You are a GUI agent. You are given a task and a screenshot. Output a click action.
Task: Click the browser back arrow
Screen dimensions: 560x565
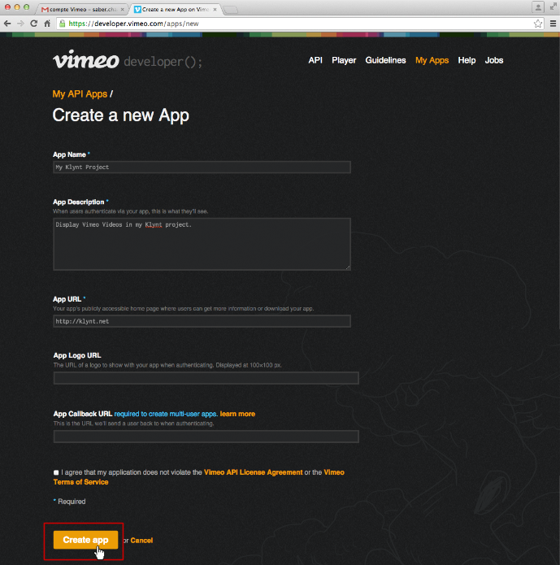(x=7, y=24)
